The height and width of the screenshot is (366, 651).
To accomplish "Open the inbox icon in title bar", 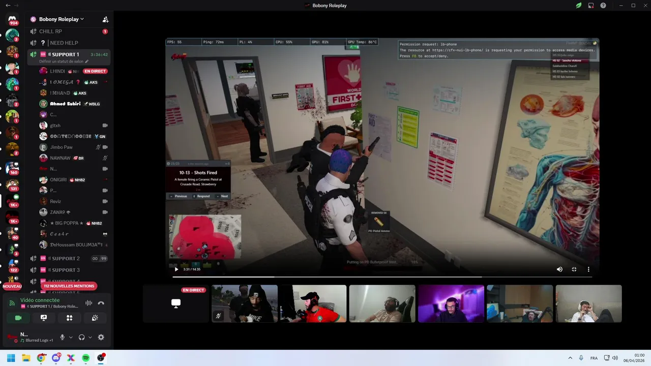I will click(591, 5).
